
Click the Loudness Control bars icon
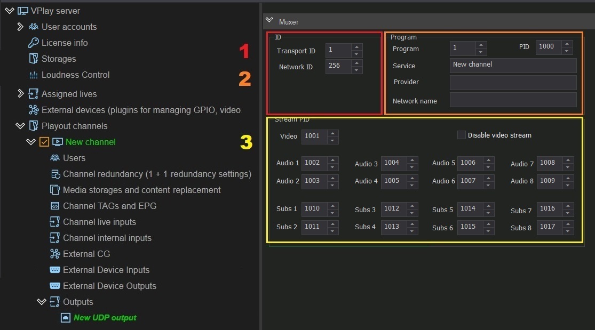click(34, 75)
